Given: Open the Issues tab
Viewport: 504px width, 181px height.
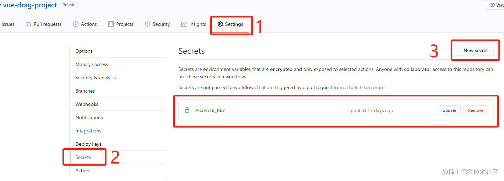Looking at the screenshot, I should [8, 24].
